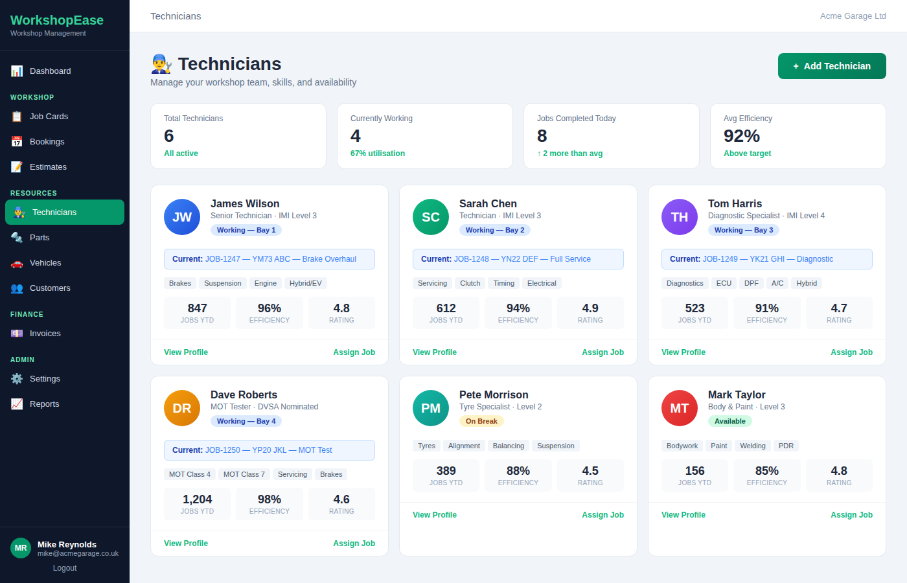The height and width of the screenshot is (583, 907).
Task: Select the Dashboard icon
Action: (16, 71)
